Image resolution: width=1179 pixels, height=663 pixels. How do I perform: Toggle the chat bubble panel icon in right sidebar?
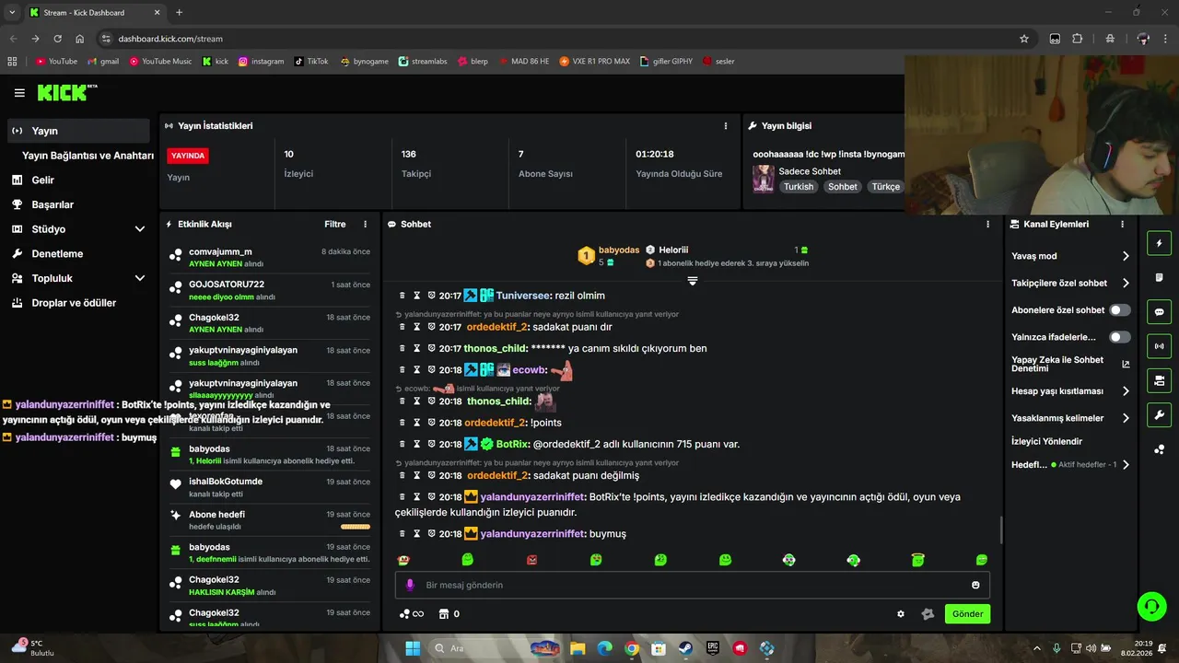(x=1159, y=312)
